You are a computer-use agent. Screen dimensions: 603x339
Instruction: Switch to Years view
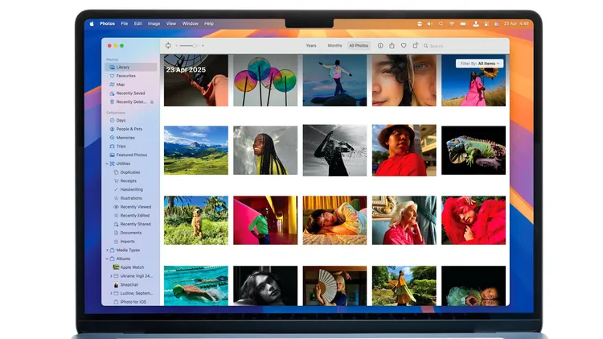[x=311, y=46]
